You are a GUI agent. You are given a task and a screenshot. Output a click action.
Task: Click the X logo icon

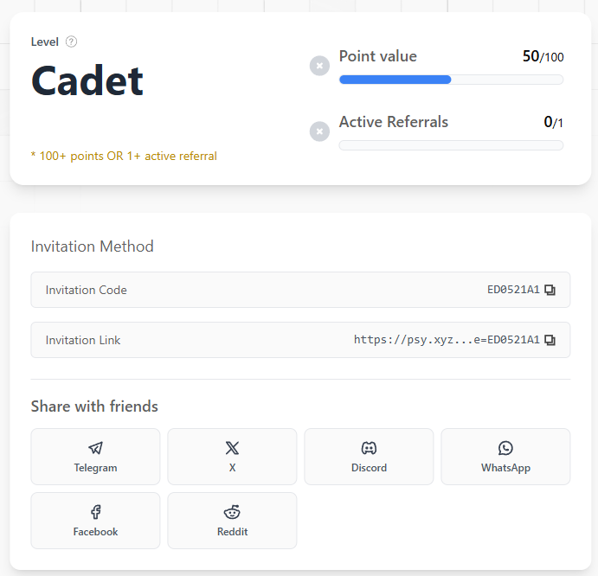(x=232, y=448)
